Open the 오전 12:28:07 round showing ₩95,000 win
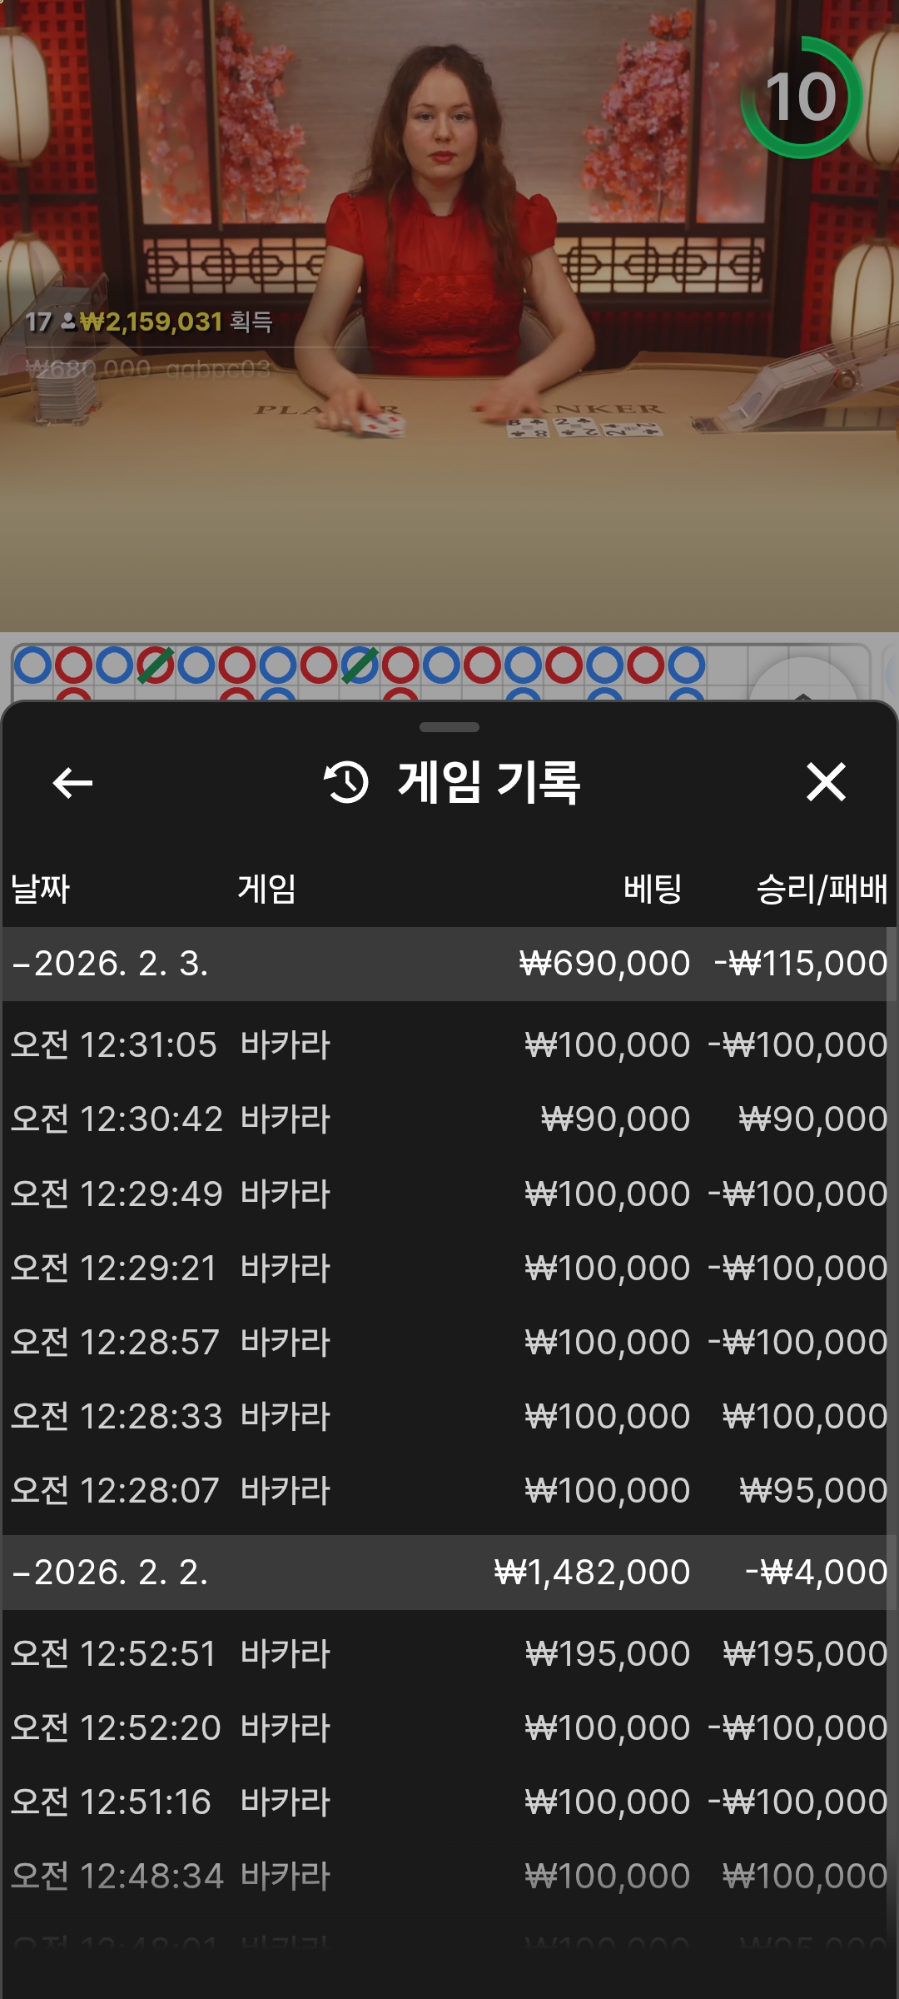Screen dimensions: 899x1999 coord(449,1490)
